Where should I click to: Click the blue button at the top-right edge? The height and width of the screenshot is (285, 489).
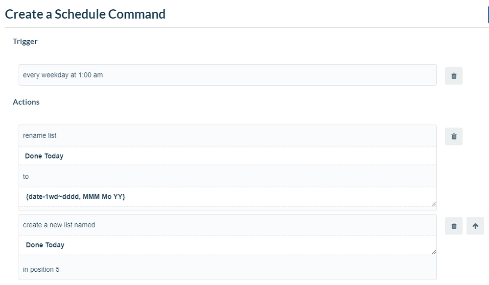[x=488, y=14]
